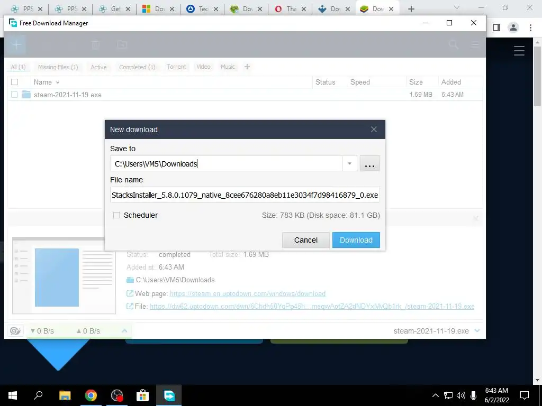Collapse details panel via bottom-right chevron
This screenshot has width=542, height=406.
click(x=477, y=331)
